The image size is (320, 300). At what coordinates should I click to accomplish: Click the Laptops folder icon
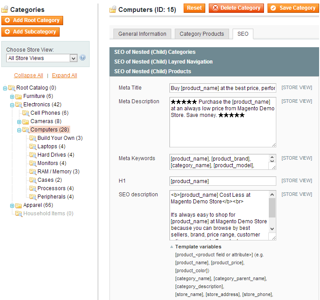(33, 146)
